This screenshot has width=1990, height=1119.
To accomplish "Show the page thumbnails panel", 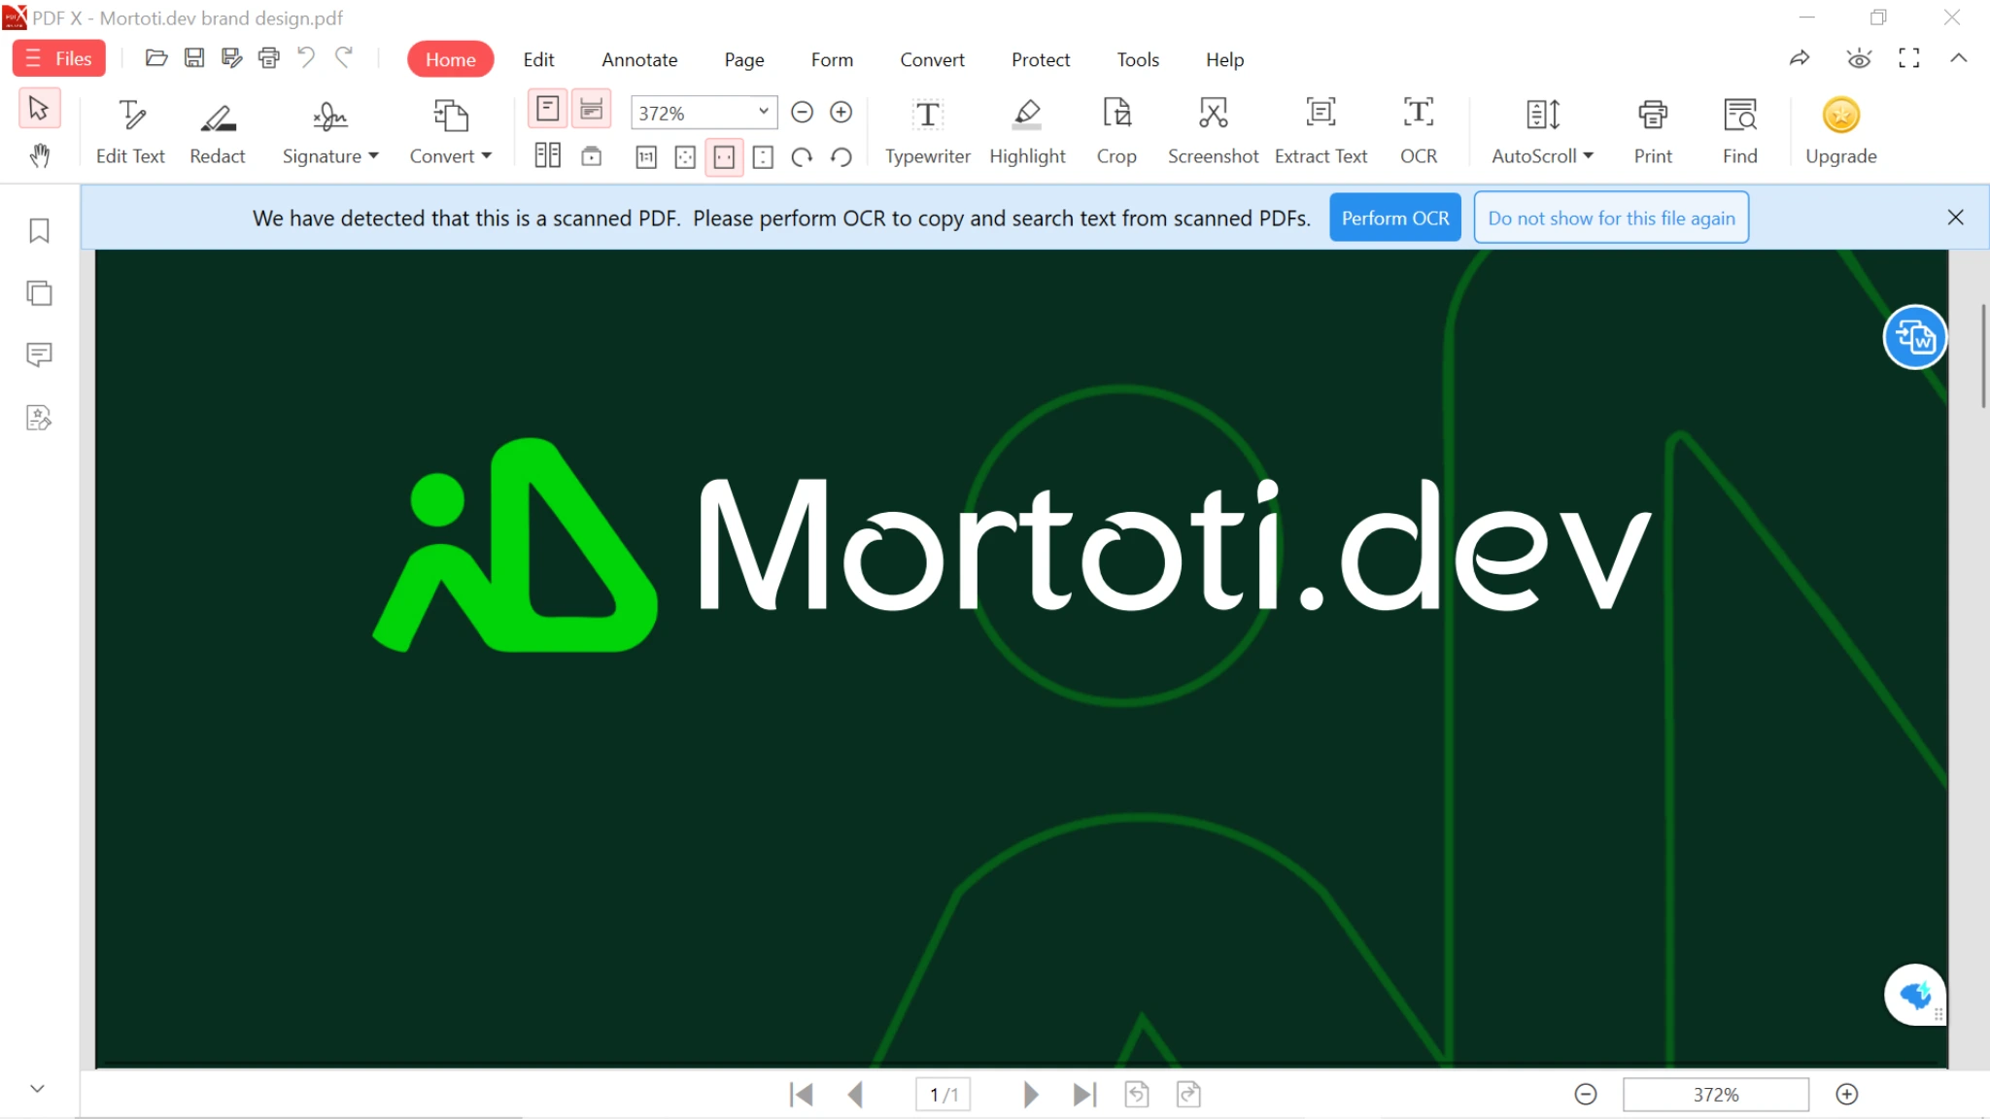I will (39, 292).
